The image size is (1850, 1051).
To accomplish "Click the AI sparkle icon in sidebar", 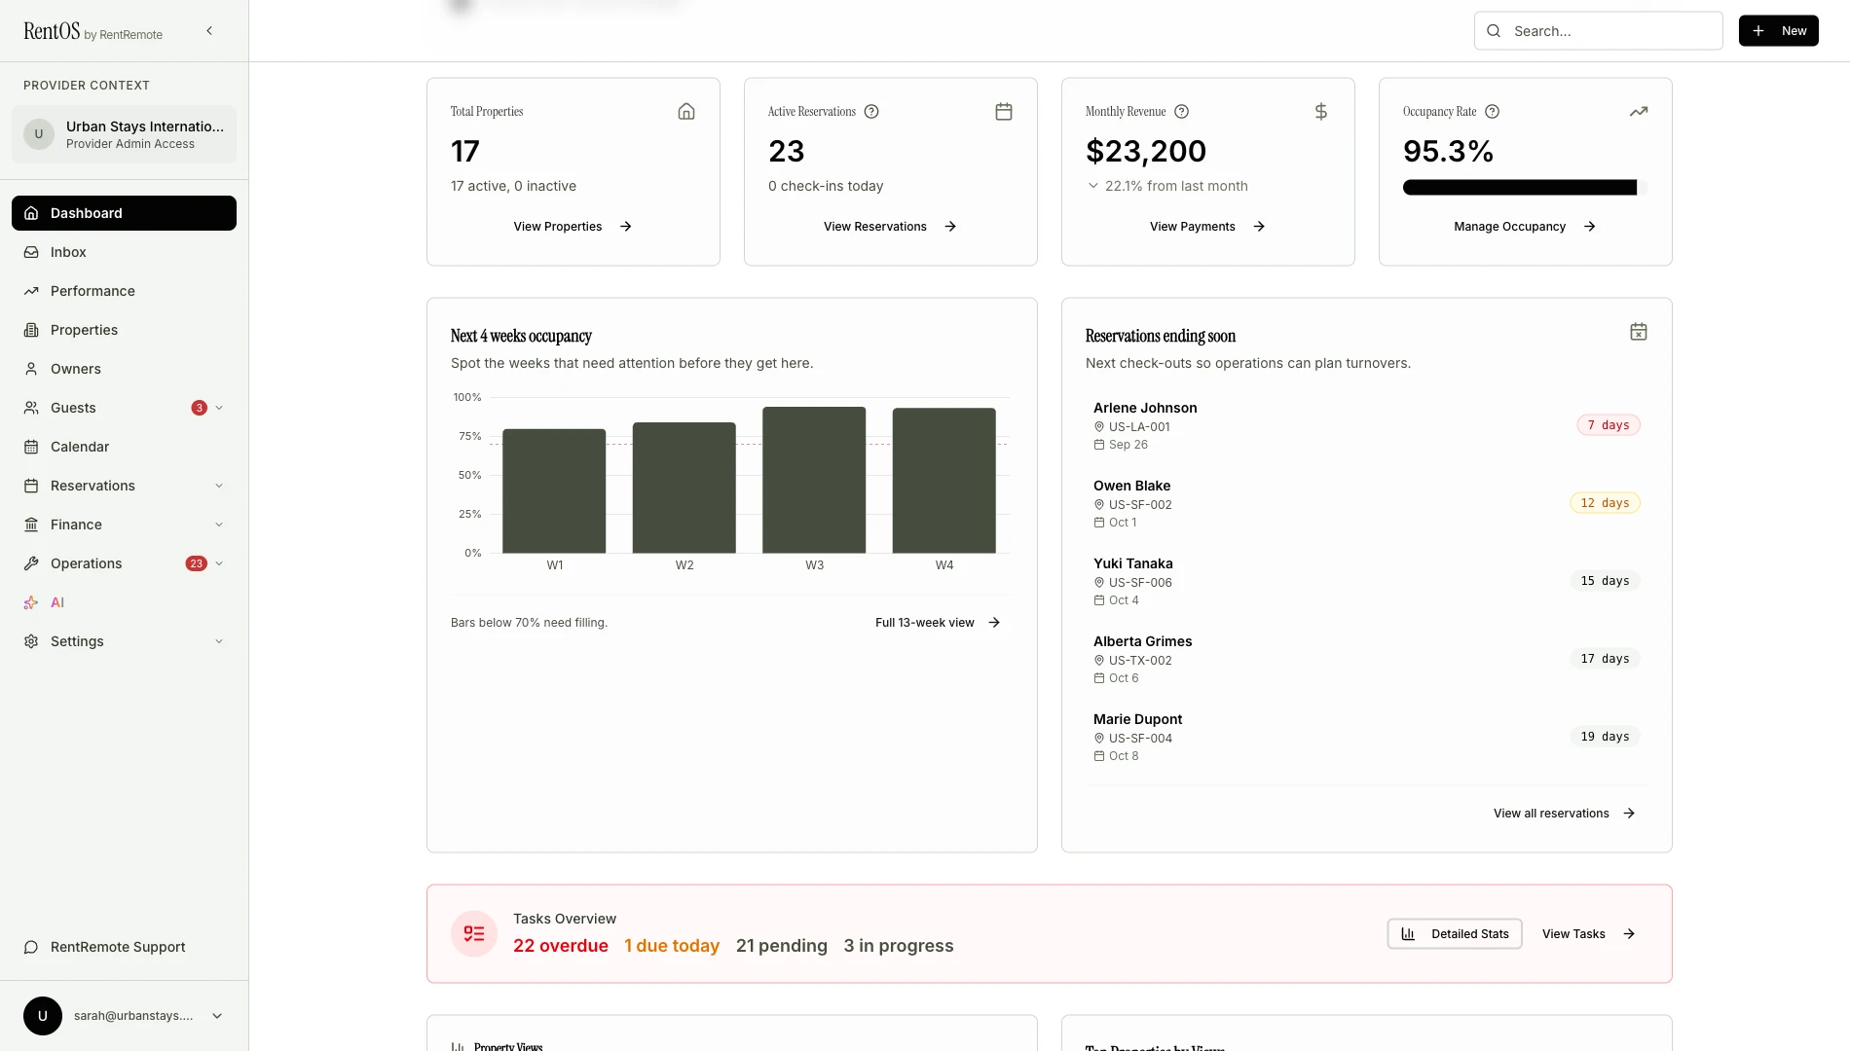I will (31, 602).
